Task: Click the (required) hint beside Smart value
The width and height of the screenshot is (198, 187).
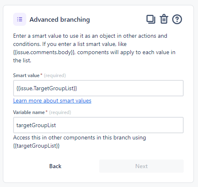Action: (x=55, y=75)
